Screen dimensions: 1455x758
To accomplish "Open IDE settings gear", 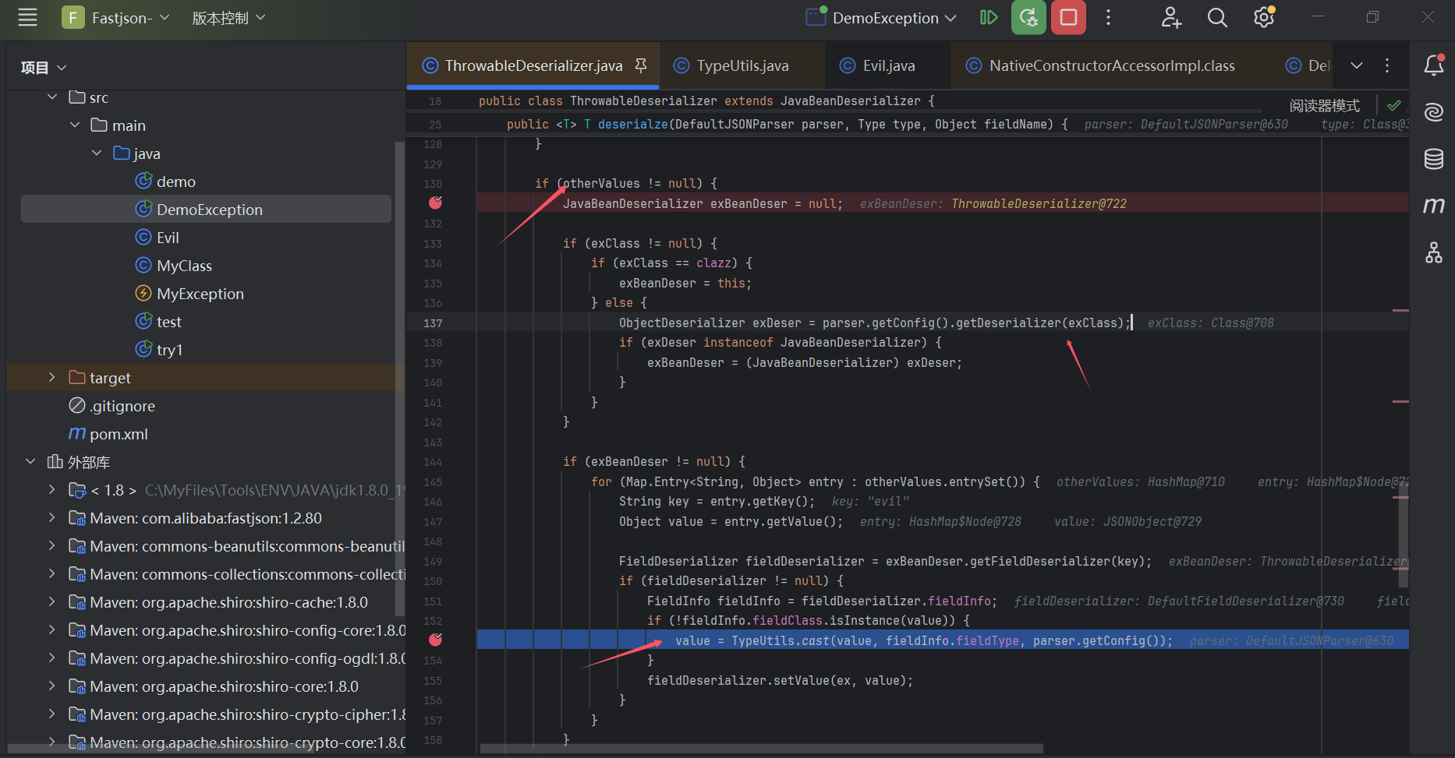I will [x=1264, y=17].
